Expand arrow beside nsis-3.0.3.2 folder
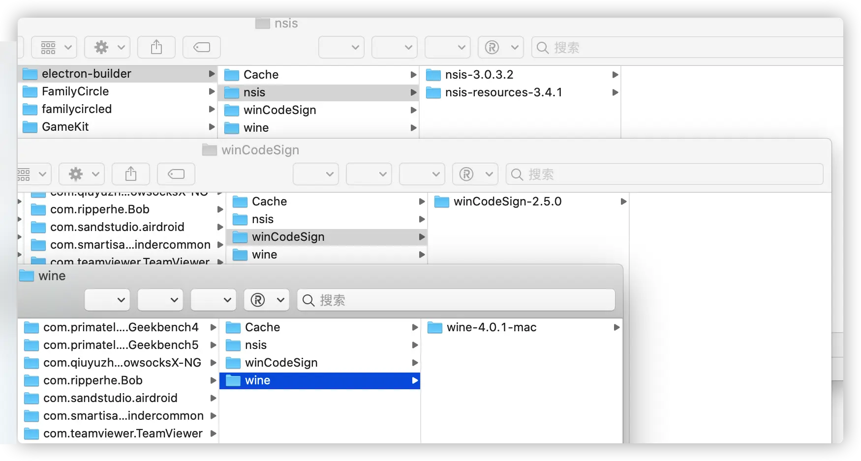The height and width of the screenshot is (461, 861). coord(615,75)
